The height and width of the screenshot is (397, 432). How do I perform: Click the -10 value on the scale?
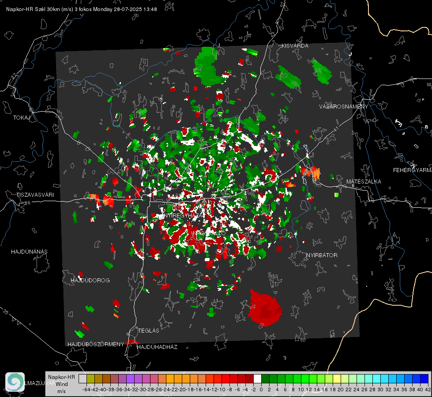(x=222, y=390)
